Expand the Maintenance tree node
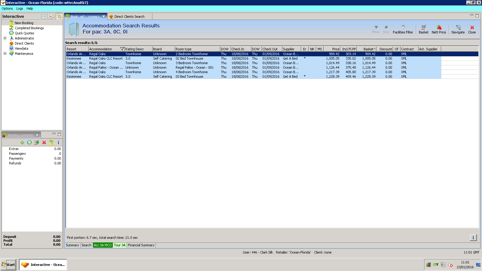Image resolution: width=482 pixels, height=271 pixels. [x=5, y=54]
